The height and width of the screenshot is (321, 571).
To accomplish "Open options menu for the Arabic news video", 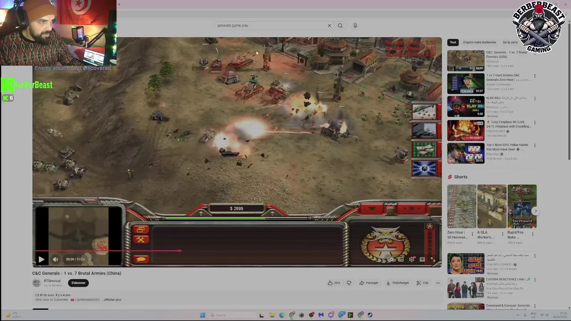I will [x=534, y=256].
